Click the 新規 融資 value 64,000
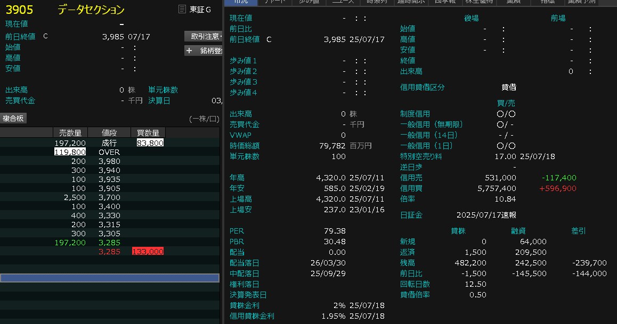This screenshot has height=324, width=617. click(533, 242)
